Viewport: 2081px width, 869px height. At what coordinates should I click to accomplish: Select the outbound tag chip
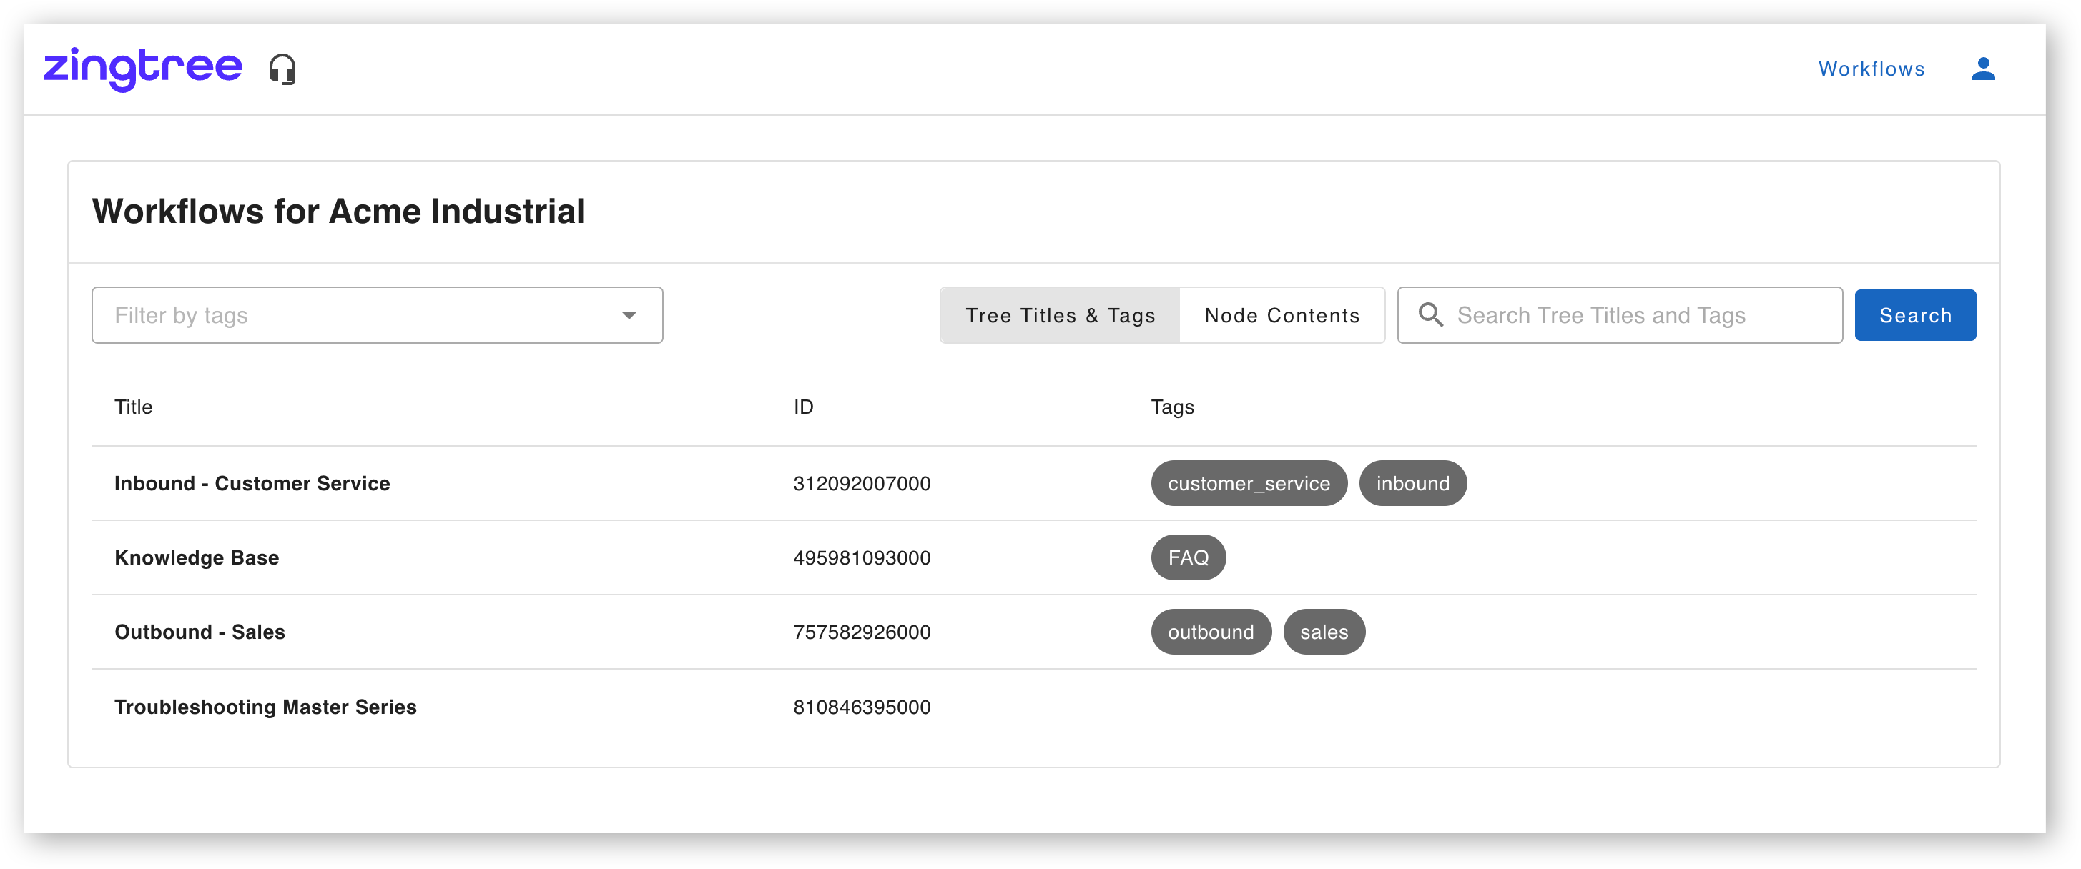pyautogui.click(x=1210, y=632)
